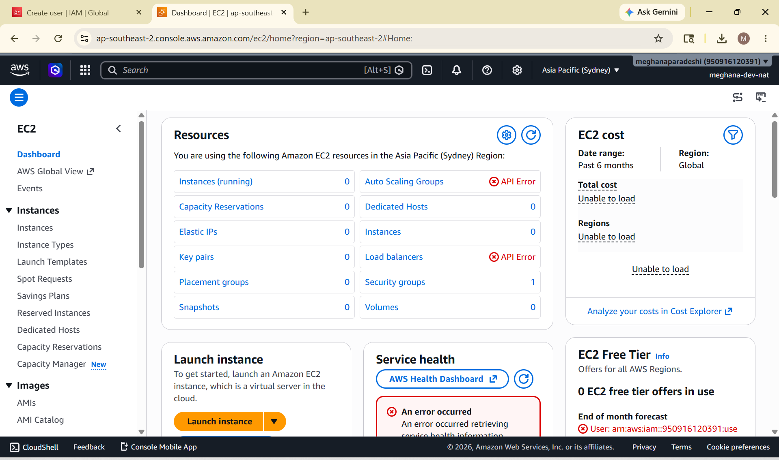Open the notifications bell
The image size is (779, 460).
click(457, 70)
